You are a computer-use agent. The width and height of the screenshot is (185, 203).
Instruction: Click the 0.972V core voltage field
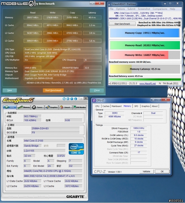[x=61, y=156]
